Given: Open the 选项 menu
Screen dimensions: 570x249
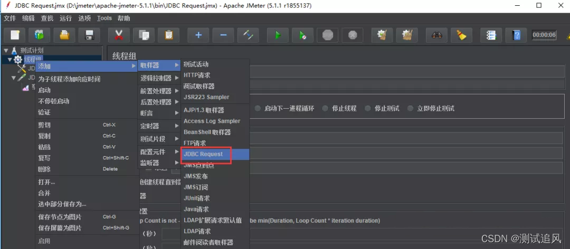Looking at the screenshot, I should (84, 18).
